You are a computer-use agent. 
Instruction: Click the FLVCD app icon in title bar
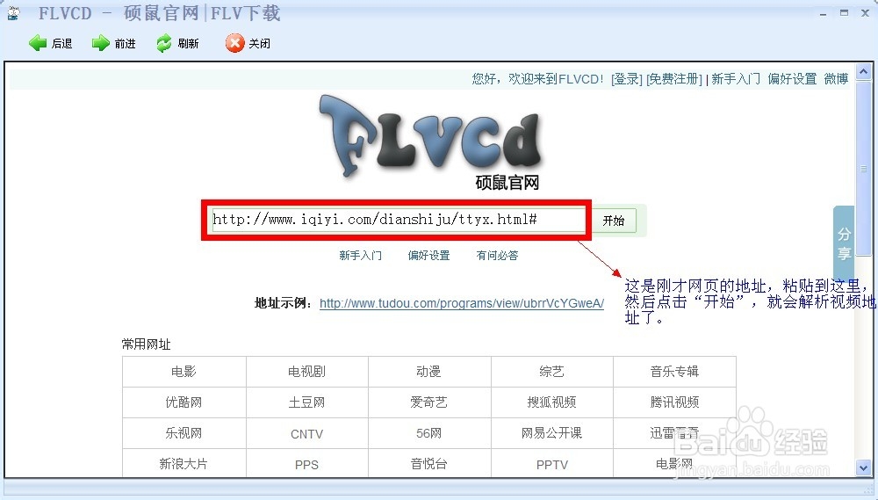(x=13, y=13)
